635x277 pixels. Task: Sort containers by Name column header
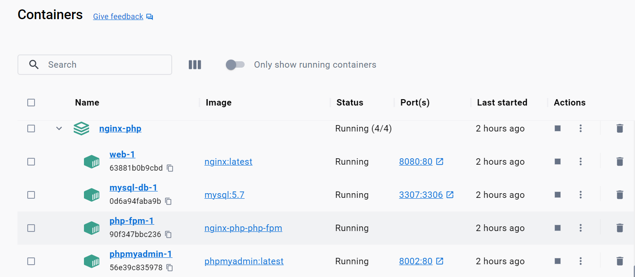pyautogui.click(x=87, y=103)
